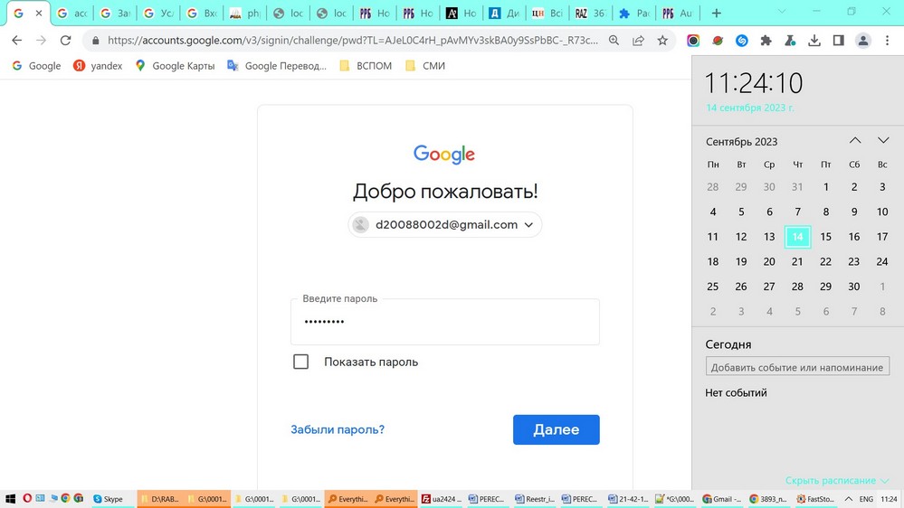Open the Chrome profile avatar icon

(x=863, y=41)
